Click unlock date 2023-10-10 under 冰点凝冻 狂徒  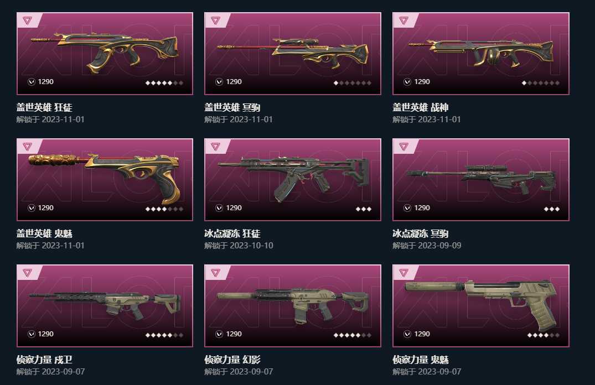coord(252,246)
